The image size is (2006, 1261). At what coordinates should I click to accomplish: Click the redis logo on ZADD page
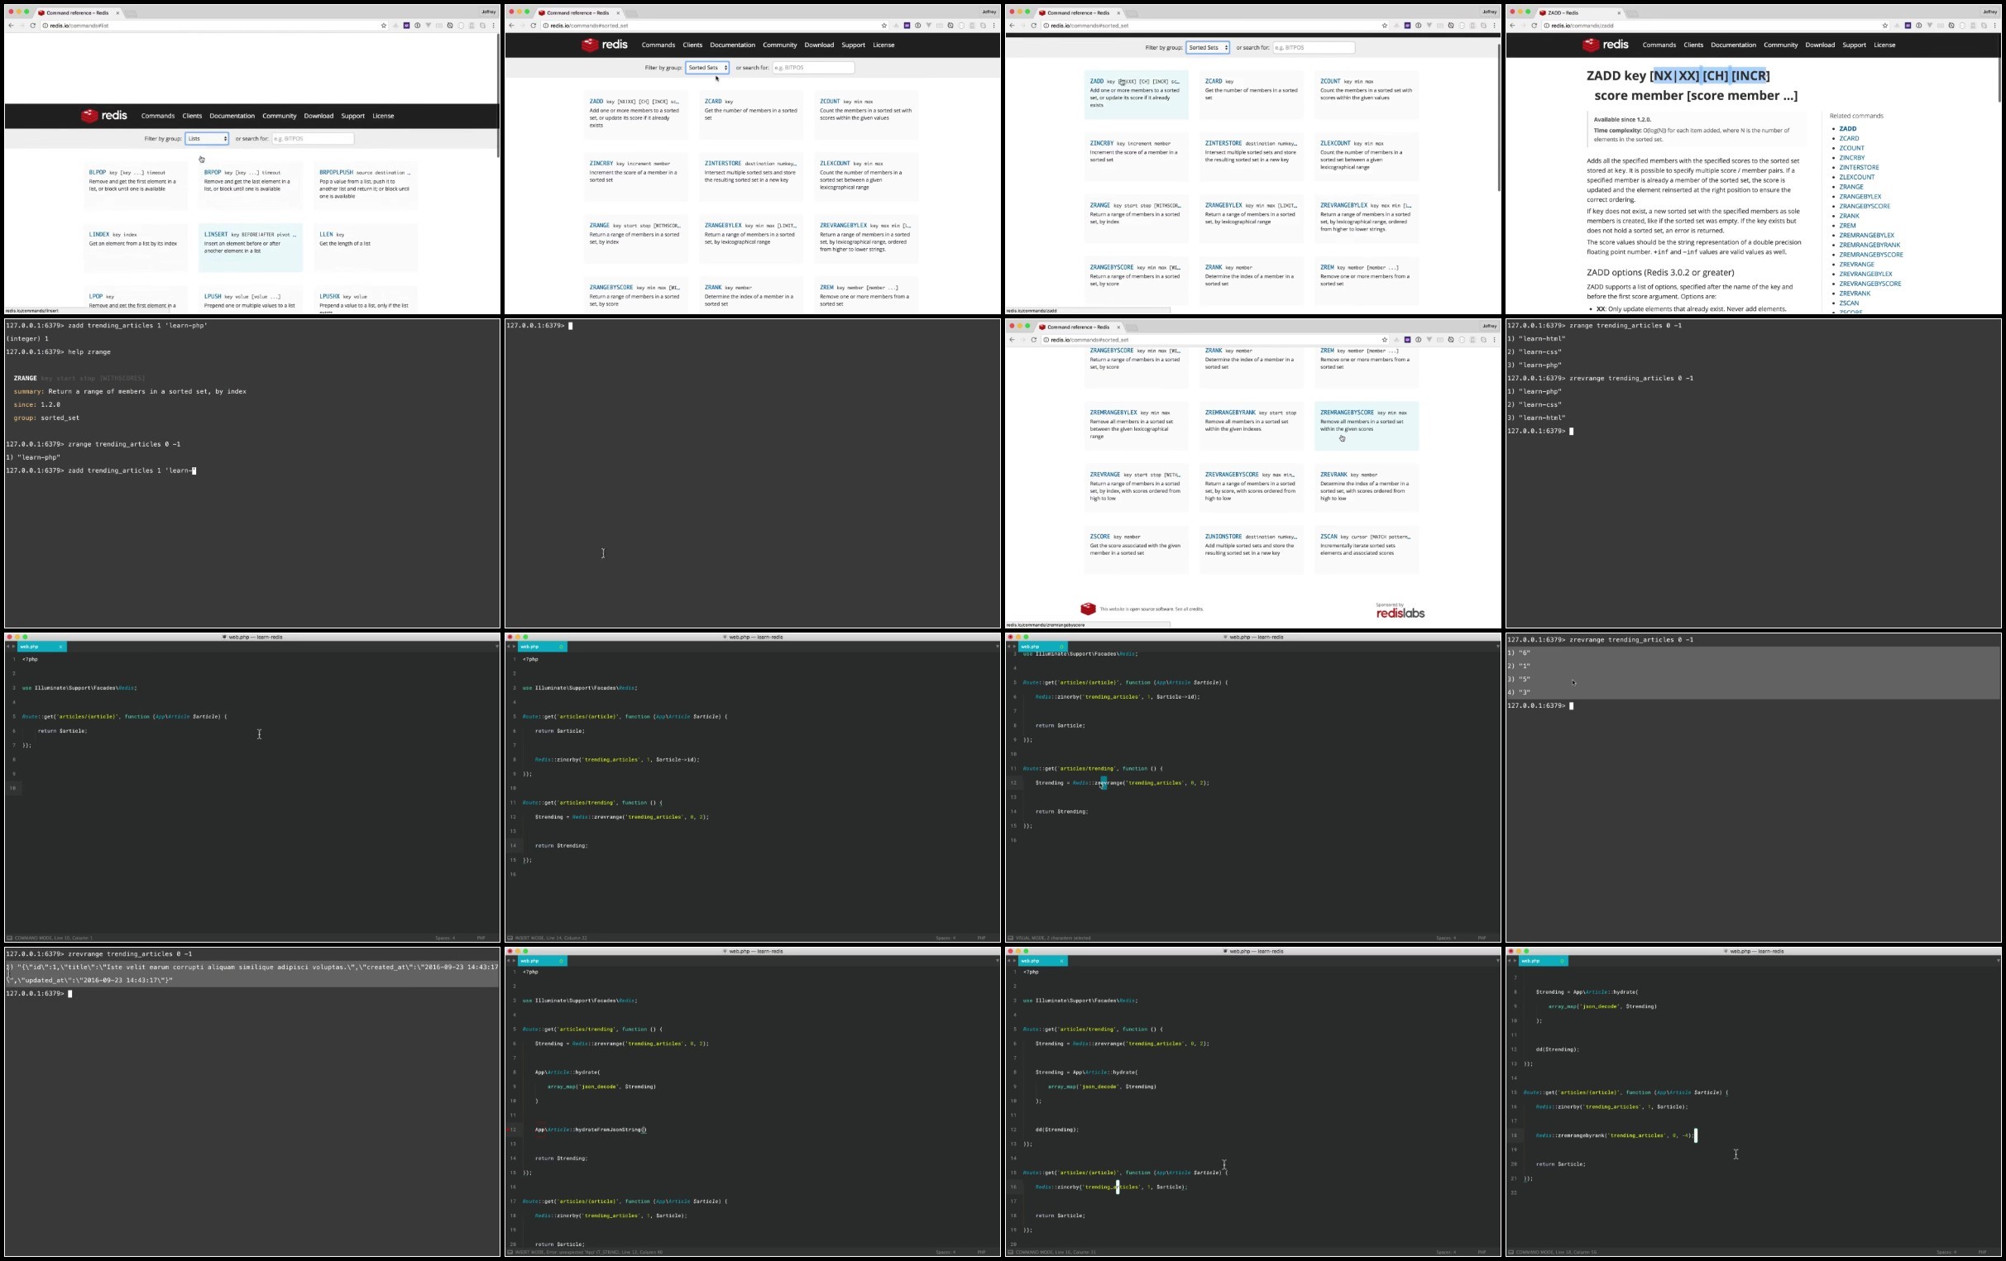pos(1606,45)
